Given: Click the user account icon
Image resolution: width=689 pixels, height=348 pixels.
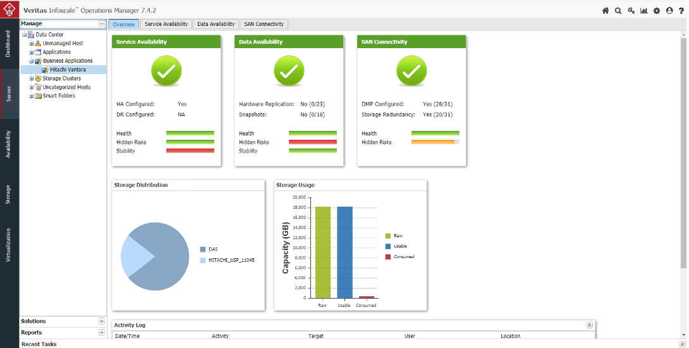Looking at the screenshot, I should pos(669,11).
